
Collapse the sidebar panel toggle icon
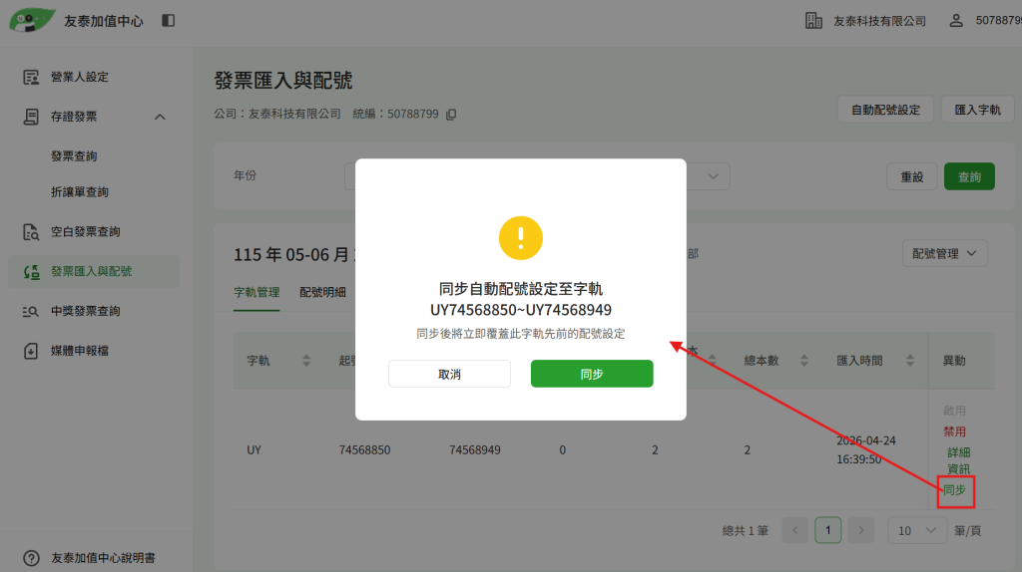coord(168,21)
